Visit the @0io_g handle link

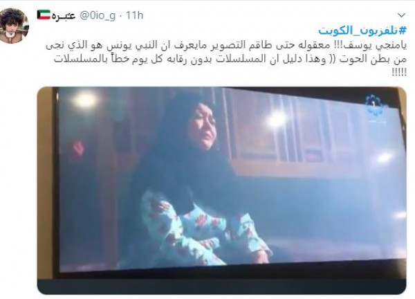(x=98, y=15)
